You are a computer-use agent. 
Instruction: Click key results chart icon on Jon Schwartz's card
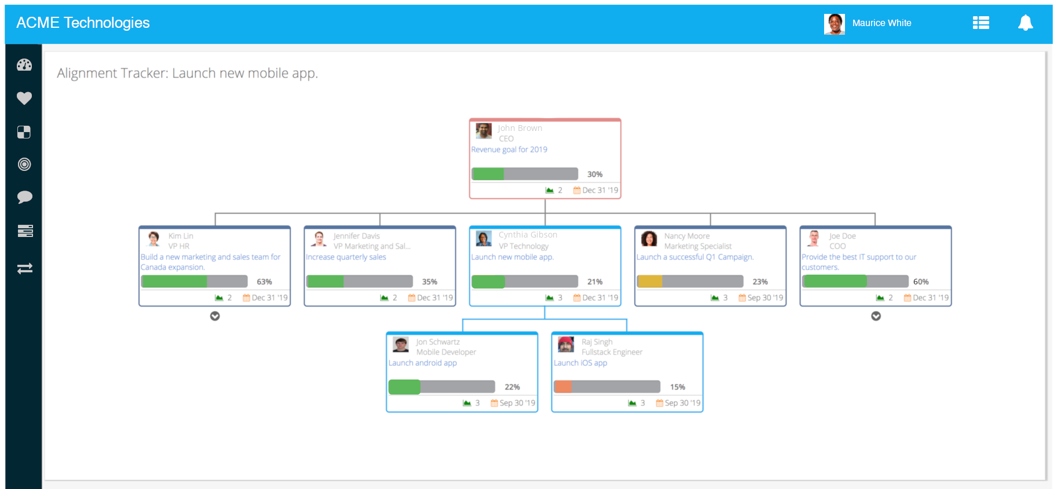(467, 403)
